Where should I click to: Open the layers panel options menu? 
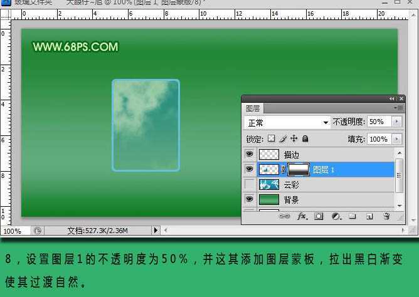pos(399,108)
